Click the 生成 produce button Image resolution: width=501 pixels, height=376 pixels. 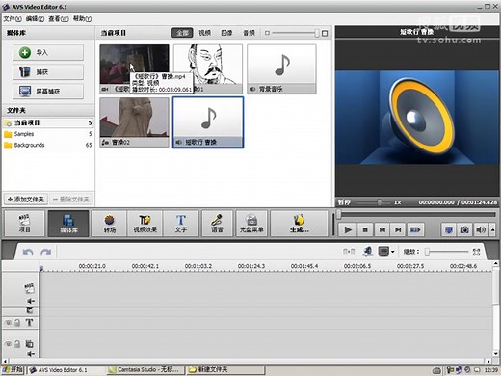click(299, 224)
